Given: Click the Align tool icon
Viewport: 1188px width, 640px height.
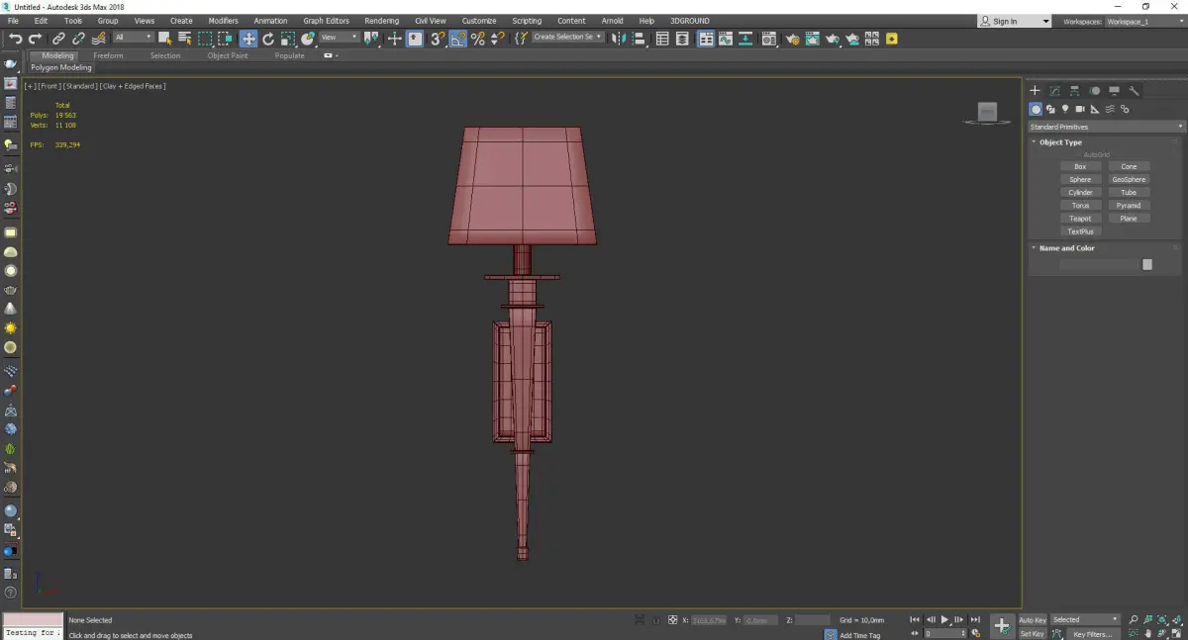Looking at the screenshot, I should (639, 39).
